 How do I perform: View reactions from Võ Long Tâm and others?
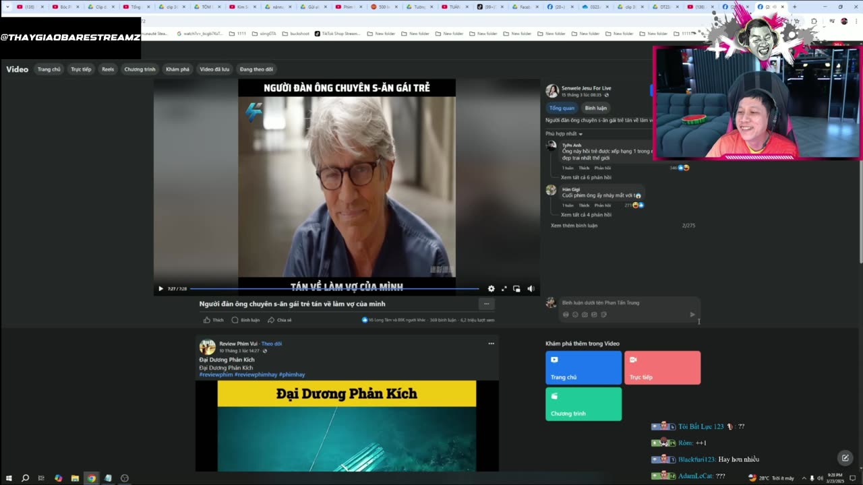coord(394,320)
